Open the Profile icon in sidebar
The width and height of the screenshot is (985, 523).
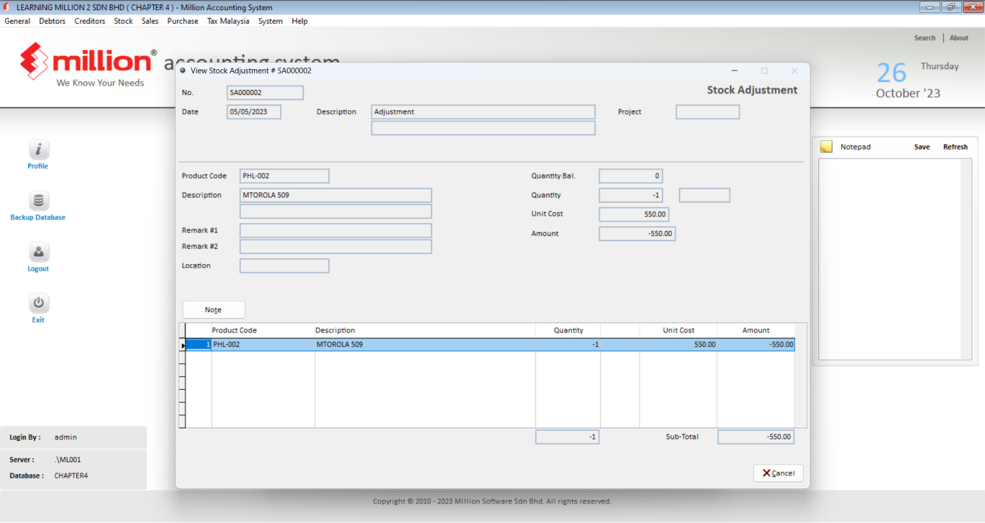(38, 149)
